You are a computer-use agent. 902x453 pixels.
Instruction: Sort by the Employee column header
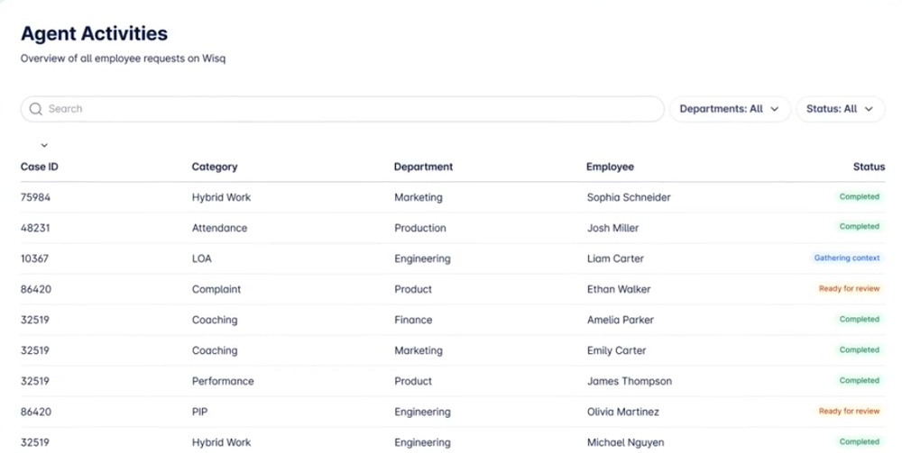tap(610, 168)
